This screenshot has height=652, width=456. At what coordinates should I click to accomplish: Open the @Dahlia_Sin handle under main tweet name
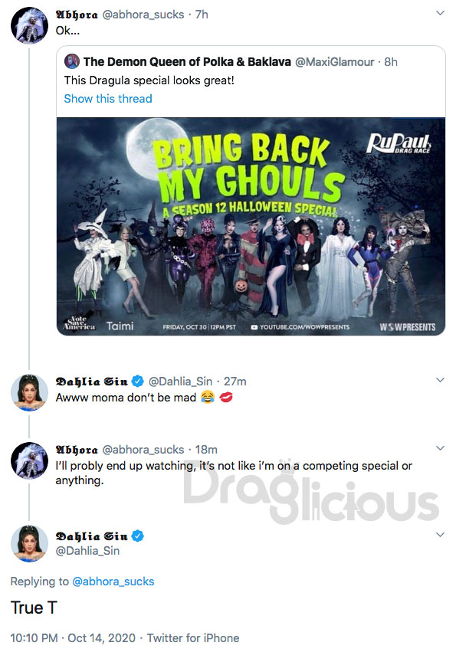(x=87, y=551)
